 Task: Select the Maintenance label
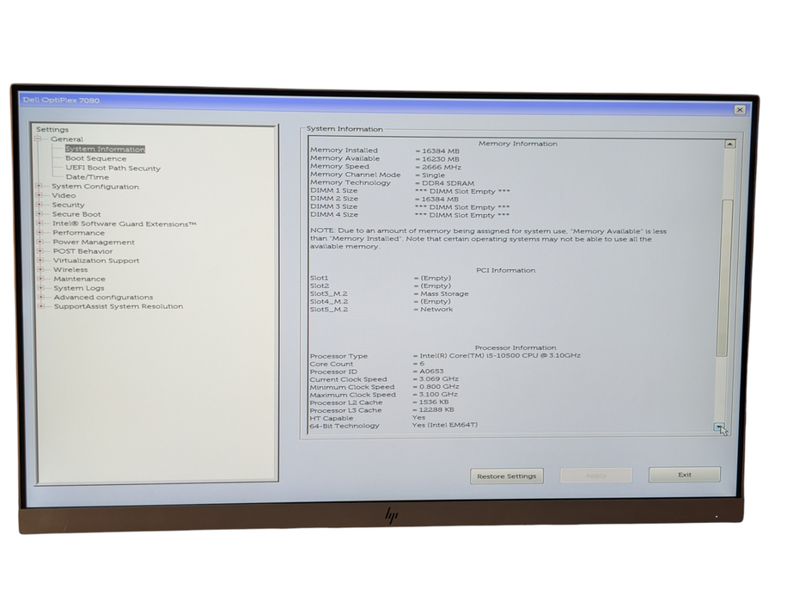pyautogui.click(x=80, y=279)
